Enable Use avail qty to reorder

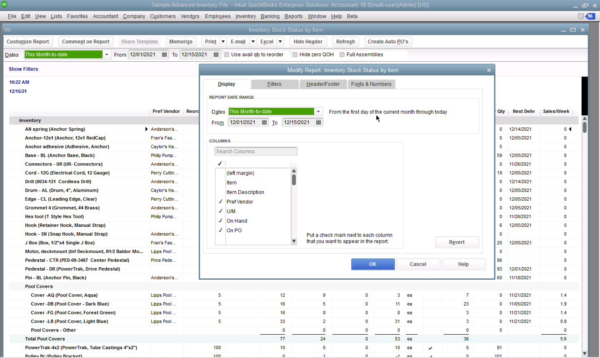(x=227, y=55)
